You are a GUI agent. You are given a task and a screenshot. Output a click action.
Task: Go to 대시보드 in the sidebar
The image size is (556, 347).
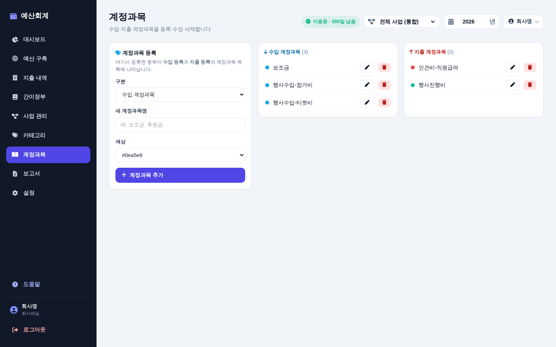pyautogui.click(x=48, y=39)
